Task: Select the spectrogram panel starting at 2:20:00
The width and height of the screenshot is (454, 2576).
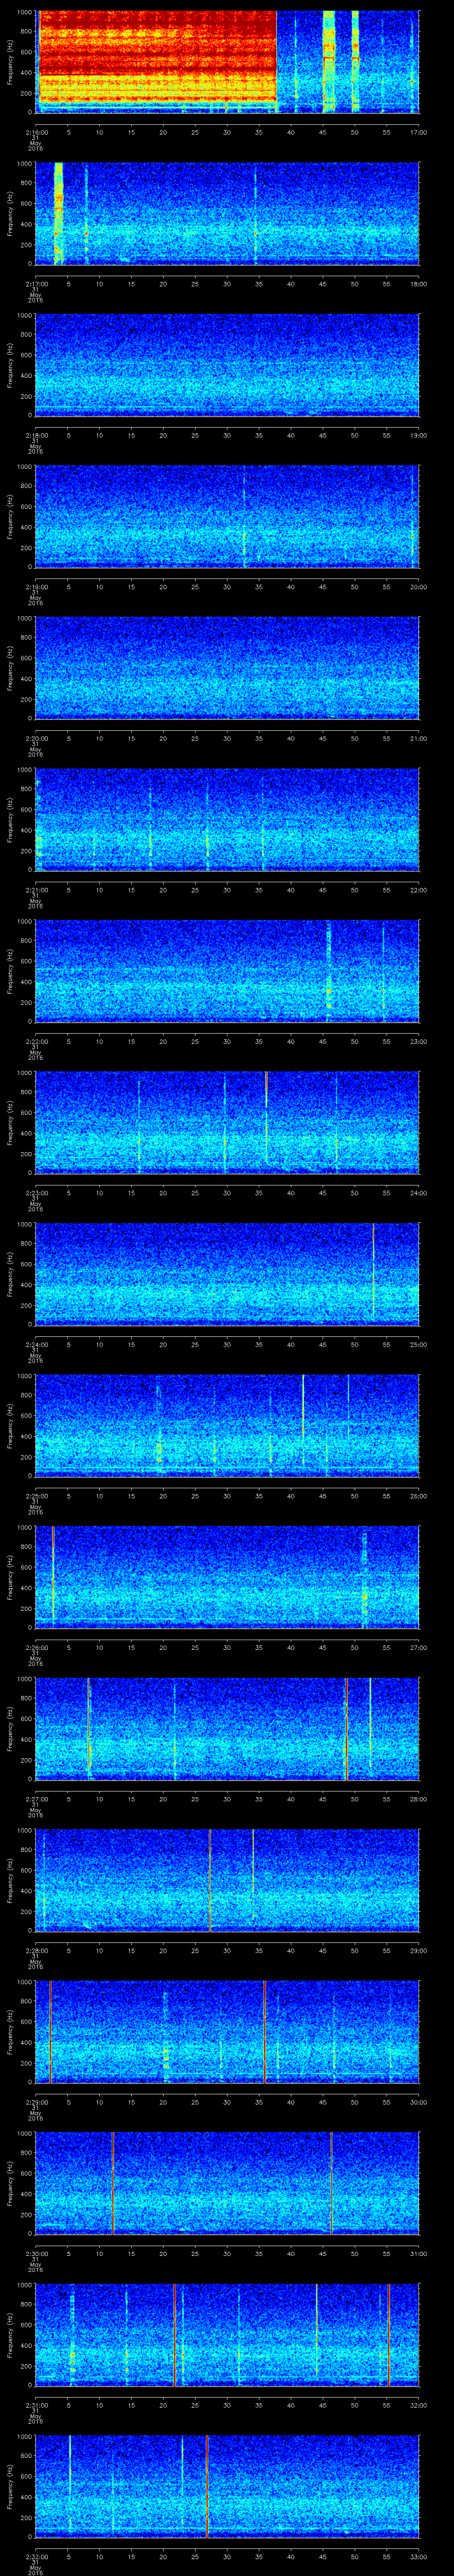Action: [x=227, y=668]
